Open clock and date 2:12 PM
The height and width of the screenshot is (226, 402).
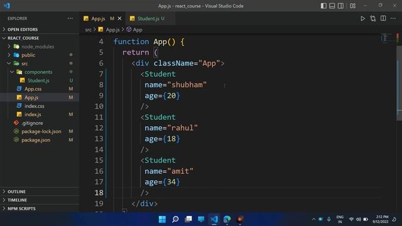[x=381, y=219]
